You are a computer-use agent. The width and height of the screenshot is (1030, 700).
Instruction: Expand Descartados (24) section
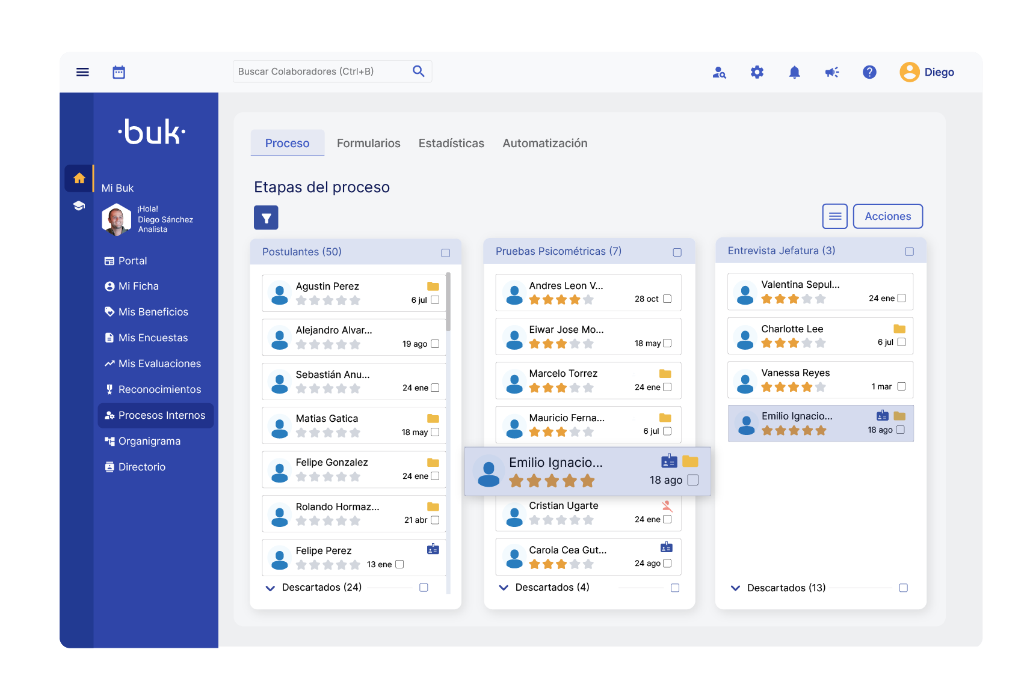(x=271, y=588)
